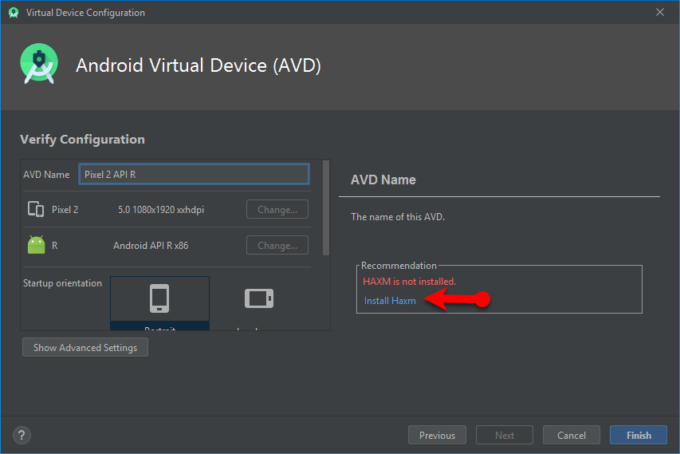This screenshot has width=680, height=454.
Task: Click the green AVD logo in header
Action: (39, 65)
